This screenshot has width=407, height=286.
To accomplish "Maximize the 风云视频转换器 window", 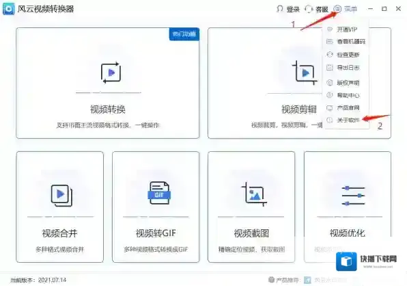I will [x=384, y=9].
